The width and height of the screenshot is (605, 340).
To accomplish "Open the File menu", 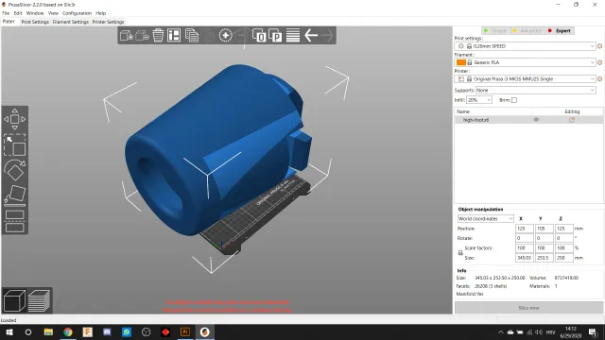I will coord(6,13).
